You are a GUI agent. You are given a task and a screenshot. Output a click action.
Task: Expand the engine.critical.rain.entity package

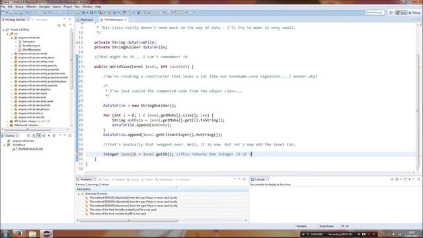(12, 54)
